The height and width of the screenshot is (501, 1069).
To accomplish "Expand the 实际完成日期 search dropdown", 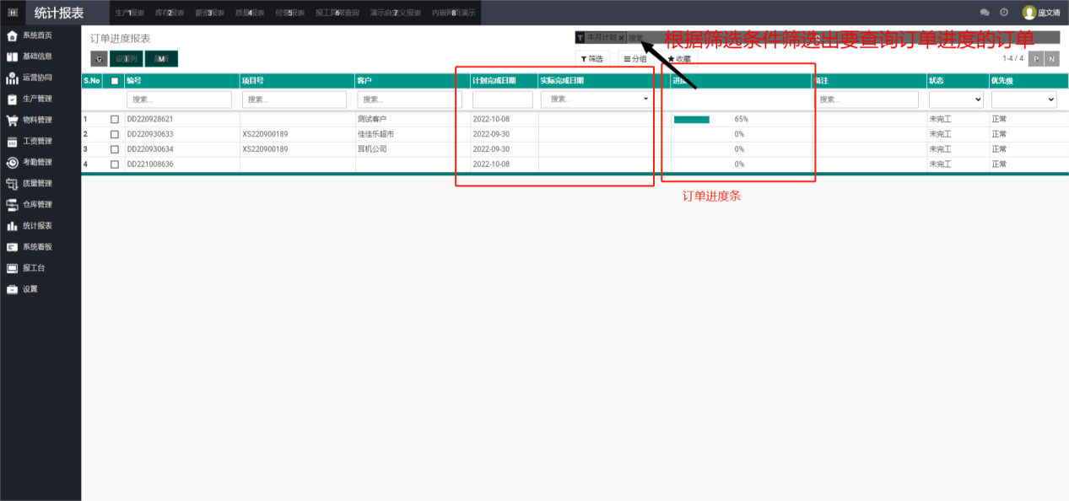I will [x=646, y=100].
